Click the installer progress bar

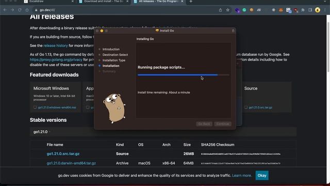[x=184, y=75]
